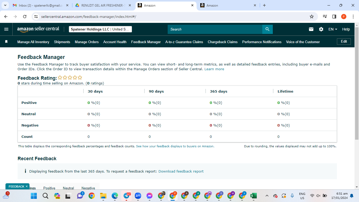Open the messages envelope icon

(311, 29)
